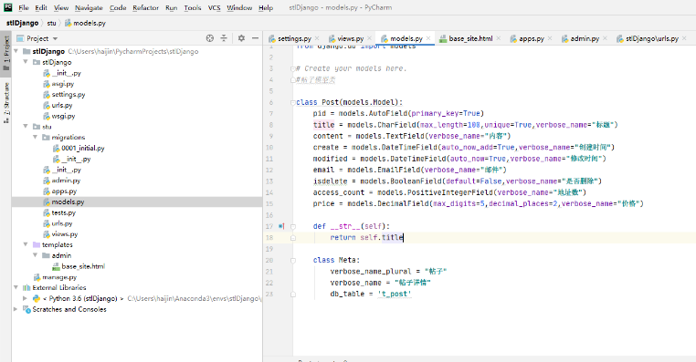The width and height of the screenshot is (696, 362).
Task: Click stu breadcrumb in navigation bar
Action: tap(51, 23)
